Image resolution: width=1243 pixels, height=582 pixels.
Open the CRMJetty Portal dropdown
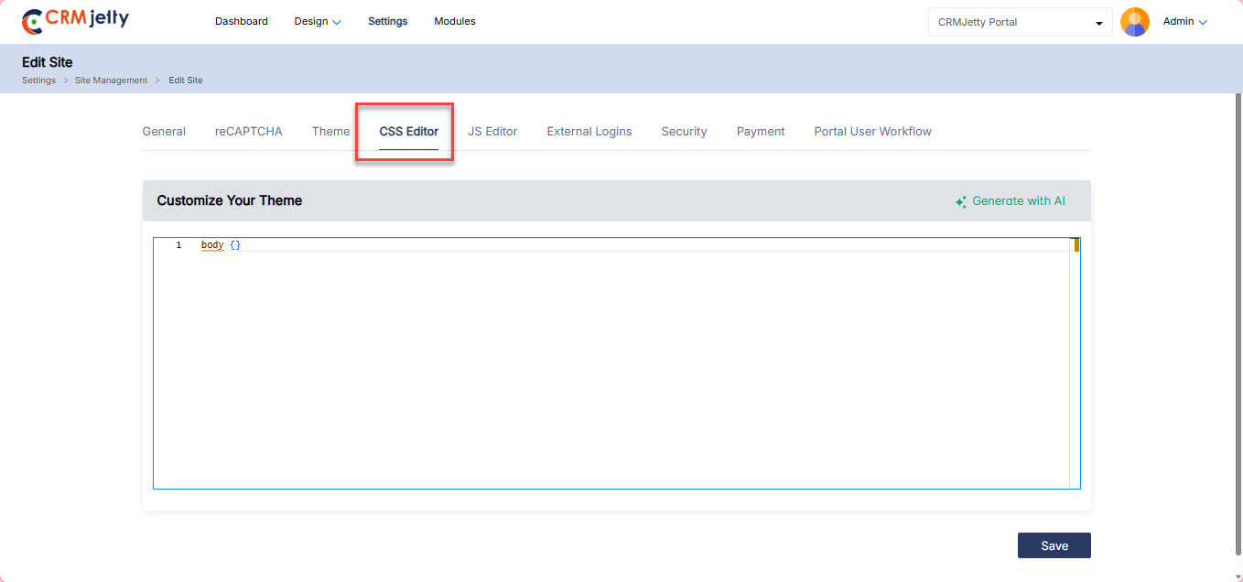tap(1020, 22)
